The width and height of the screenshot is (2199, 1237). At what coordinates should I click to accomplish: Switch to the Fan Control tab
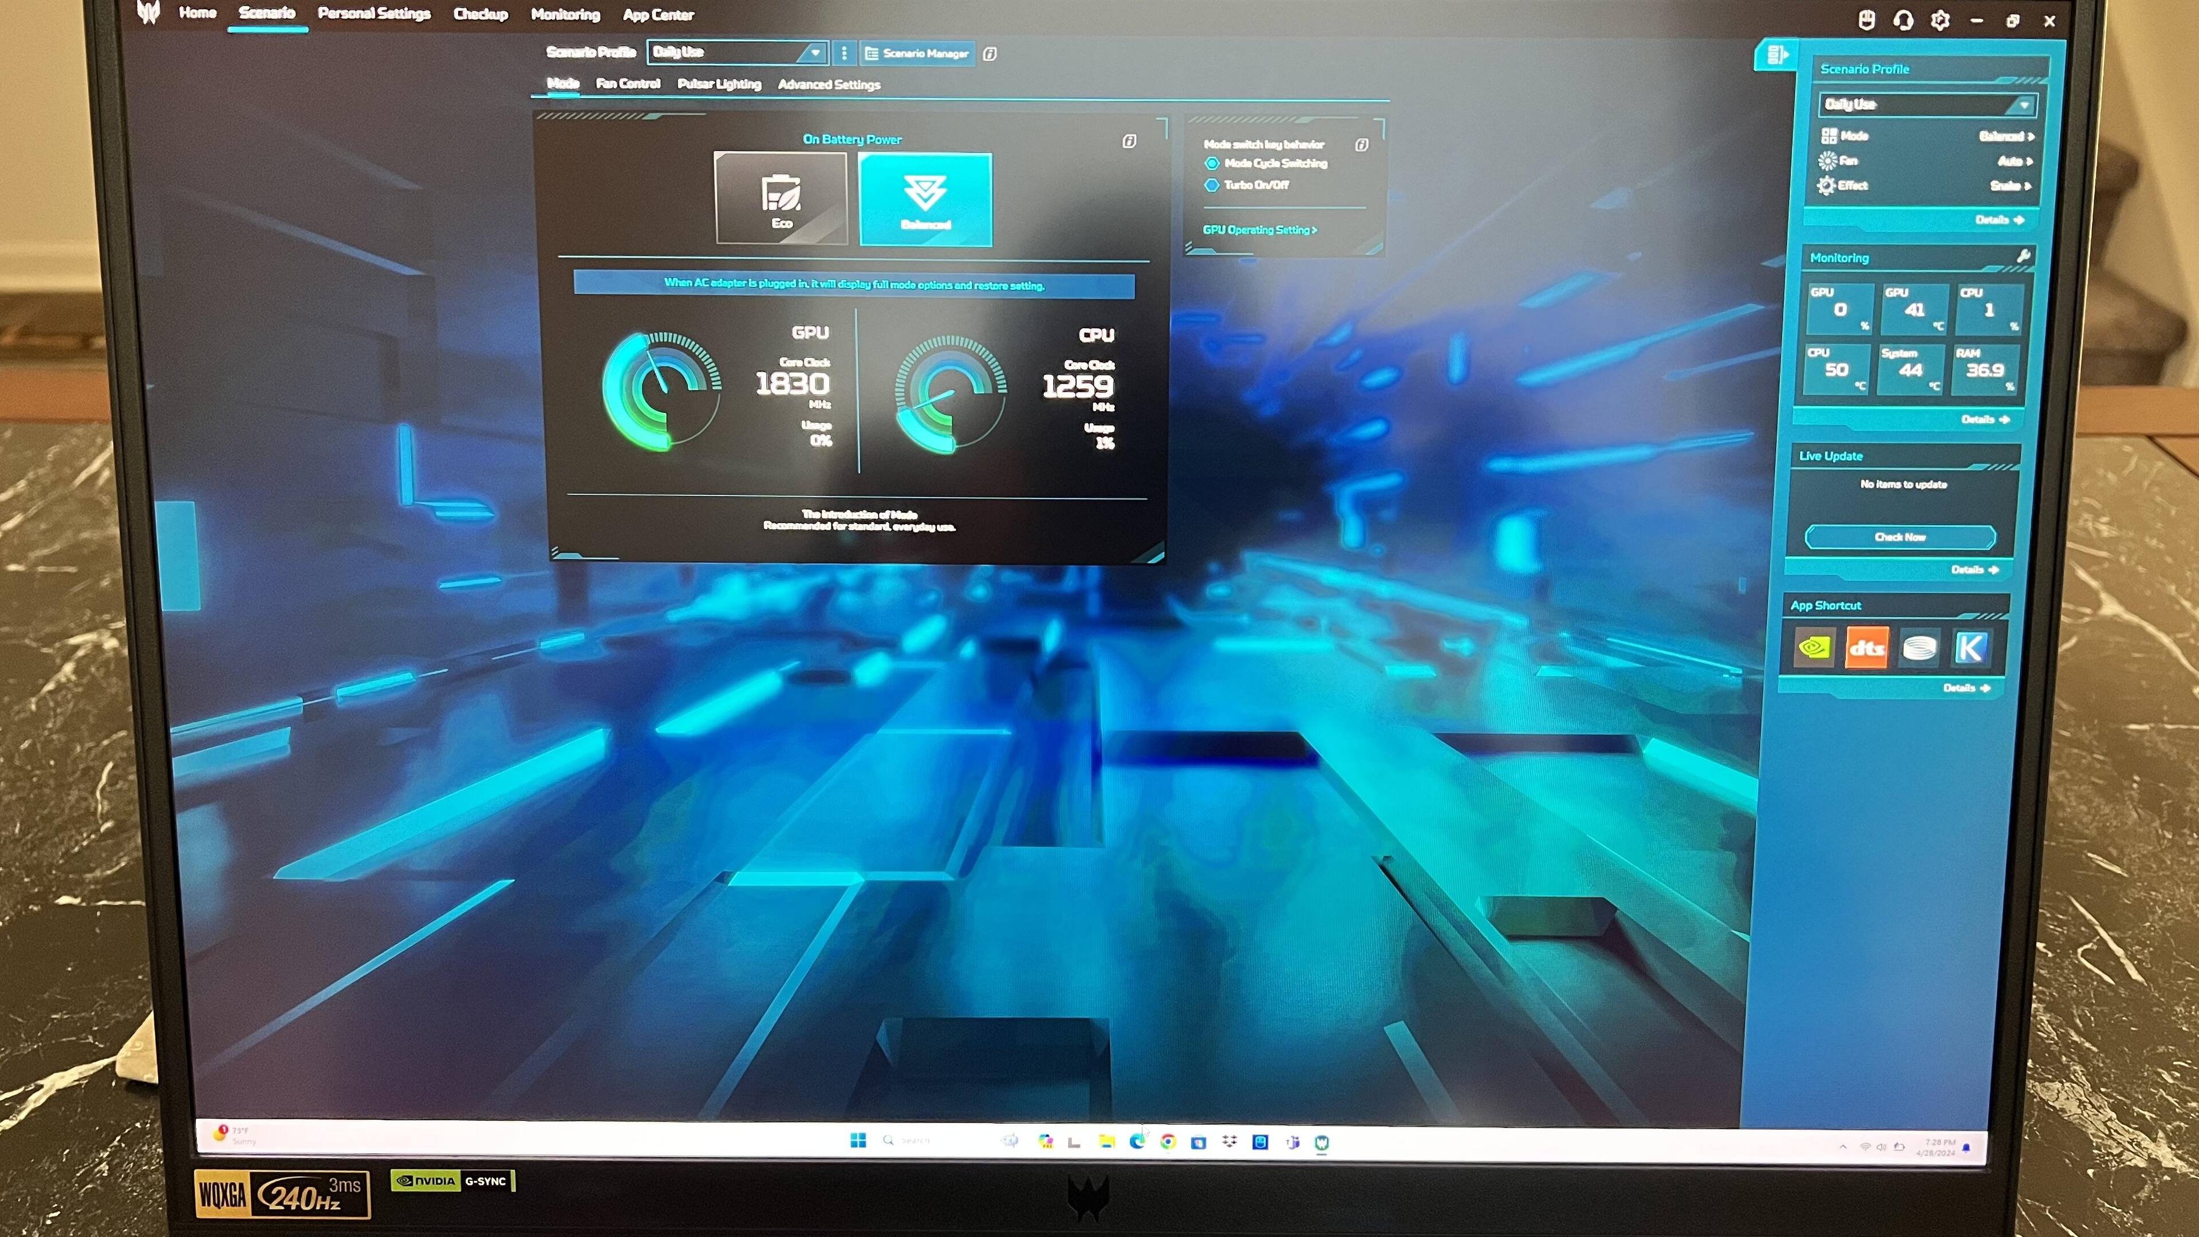pyautogui.click(x=628, y=84)
